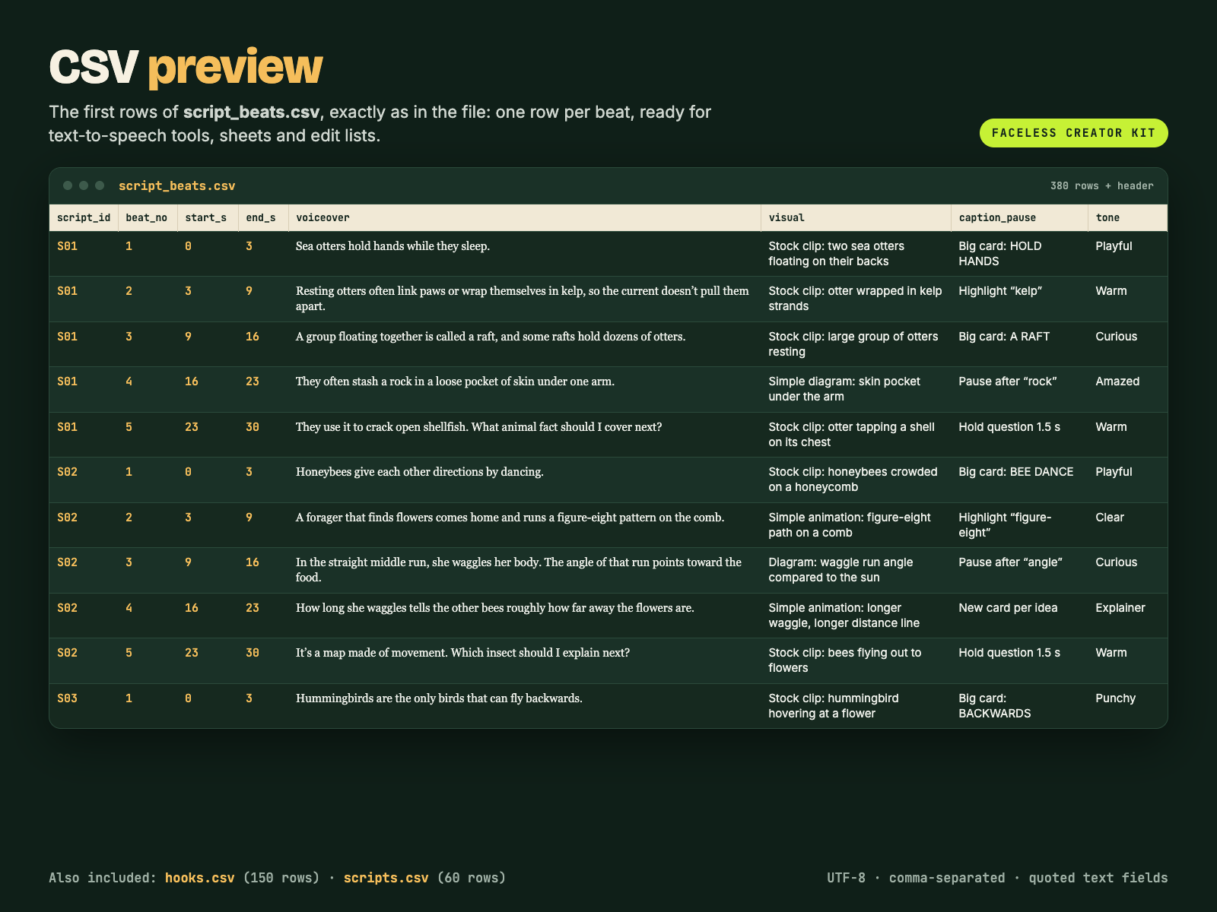
Task: Select "UTF-8 · comma-separated · quoted text fields" footer
Action: (997, 878)
